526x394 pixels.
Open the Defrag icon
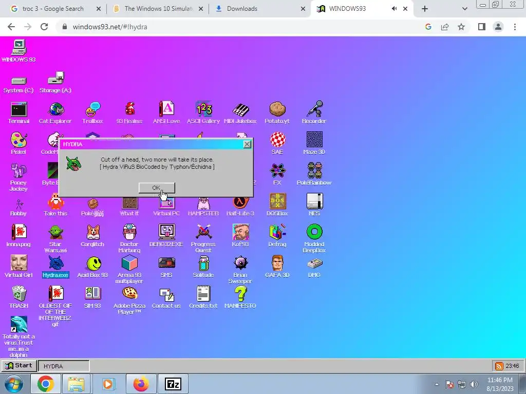(x=277, y=236)
